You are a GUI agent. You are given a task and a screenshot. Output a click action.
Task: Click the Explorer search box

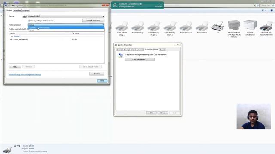pos(267,6)
